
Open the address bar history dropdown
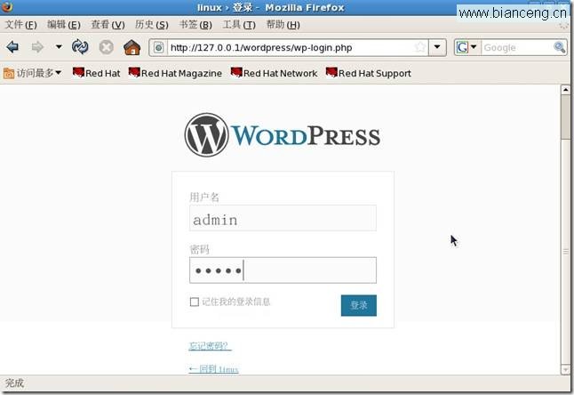(437, 47)
